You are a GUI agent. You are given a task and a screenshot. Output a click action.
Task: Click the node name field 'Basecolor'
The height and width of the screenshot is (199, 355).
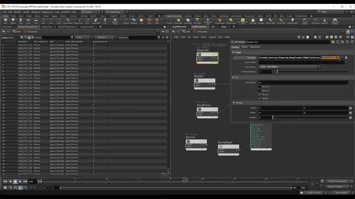tap(288, 42)
